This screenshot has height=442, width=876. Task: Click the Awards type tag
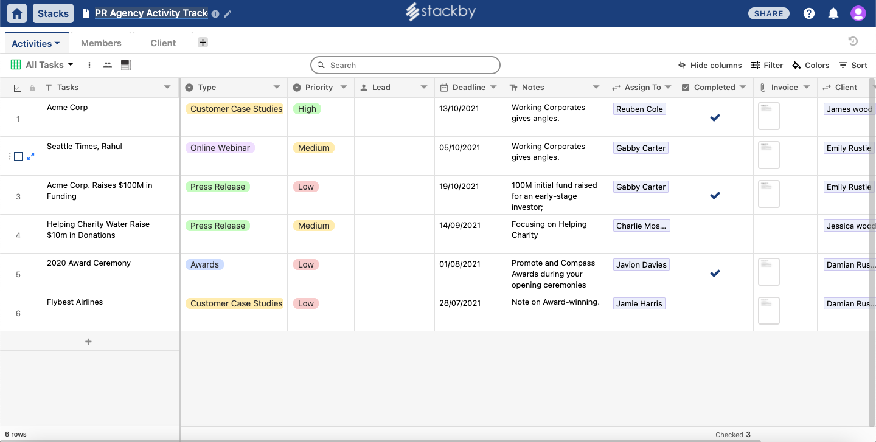[204, 264]
